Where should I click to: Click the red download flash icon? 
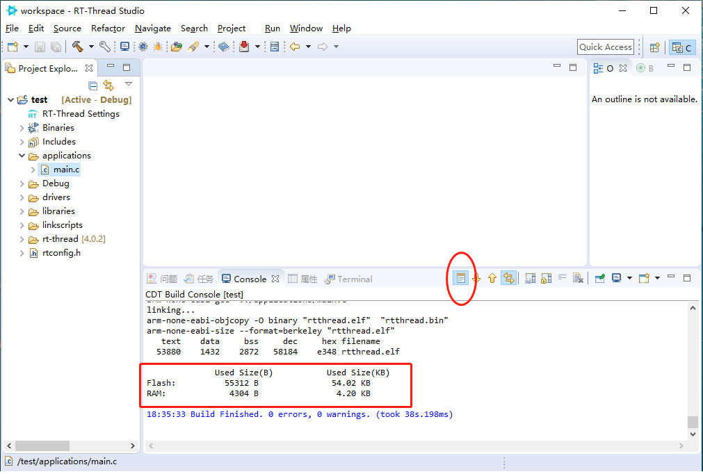tap(244, 47)
